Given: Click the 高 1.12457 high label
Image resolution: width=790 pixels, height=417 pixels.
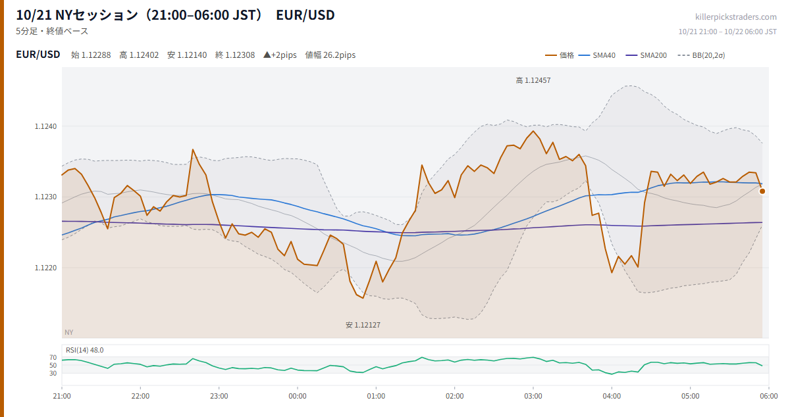Looking at the screenshot, I should (x=533, y=80).
